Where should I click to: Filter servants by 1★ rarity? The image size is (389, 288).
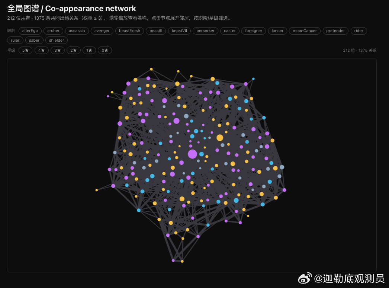click(89, 50)
